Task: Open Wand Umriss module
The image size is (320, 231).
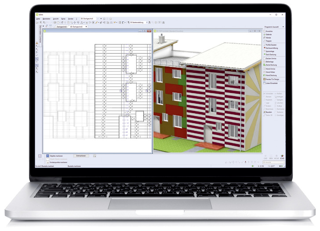Action: (270, 69)
